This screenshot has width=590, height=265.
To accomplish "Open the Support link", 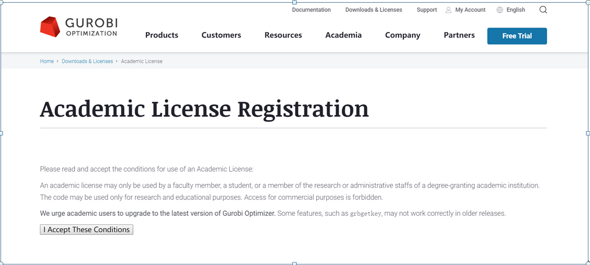I will [427, 10].
